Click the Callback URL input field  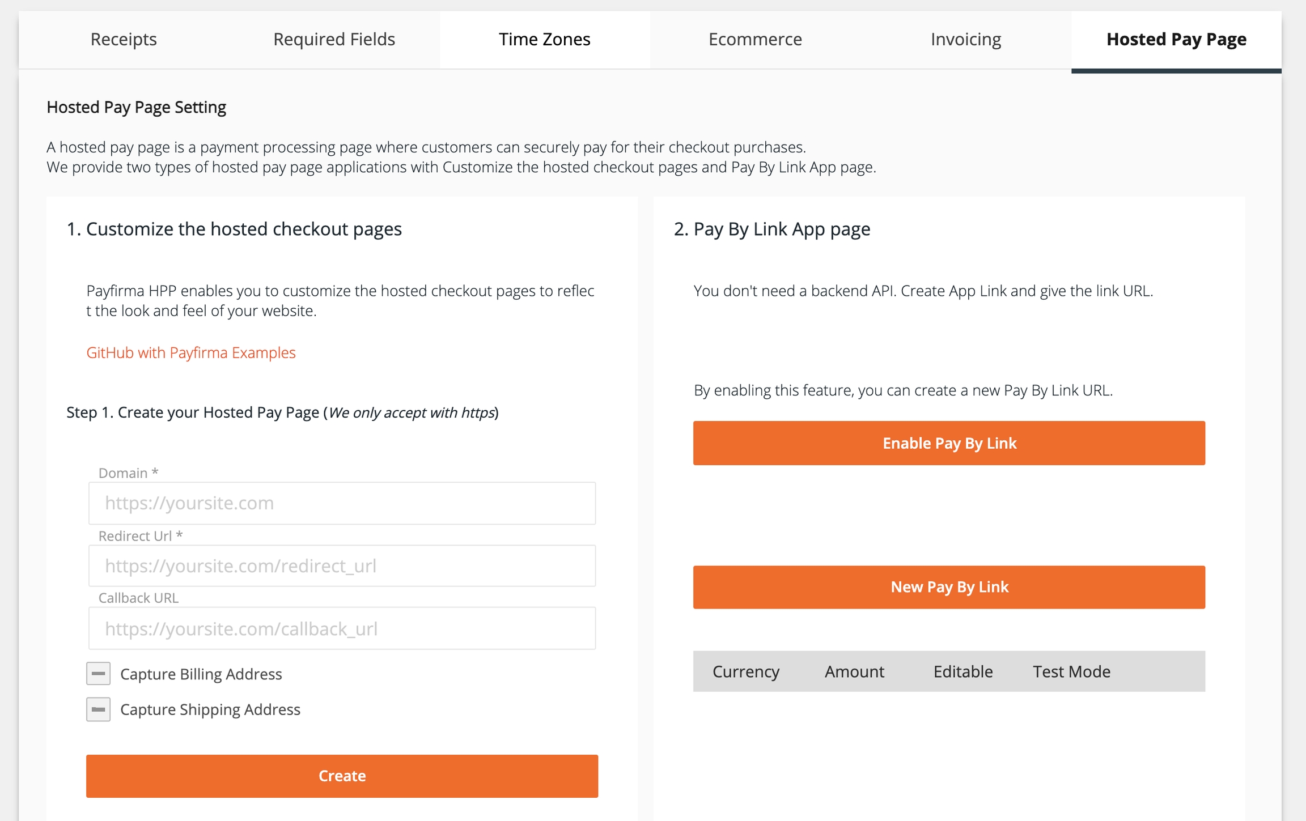click(342, 628)
